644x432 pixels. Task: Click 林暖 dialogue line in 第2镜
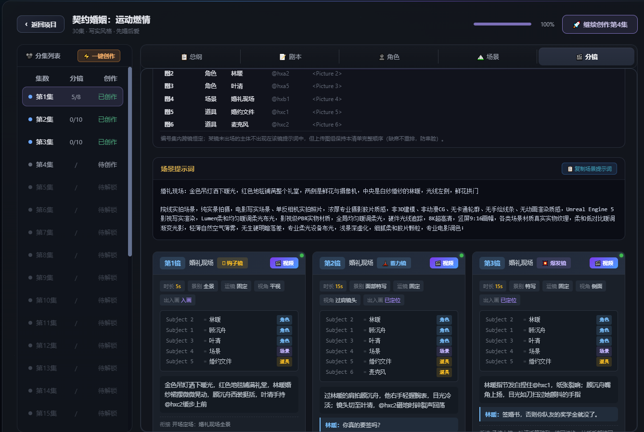pos(389,425)
